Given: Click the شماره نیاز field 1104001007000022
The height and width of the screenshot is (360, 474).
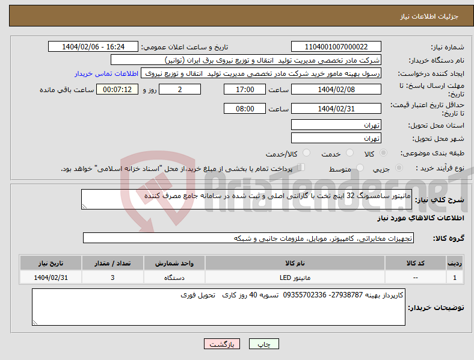Looking at the screenshot, I should click(336, 47).
